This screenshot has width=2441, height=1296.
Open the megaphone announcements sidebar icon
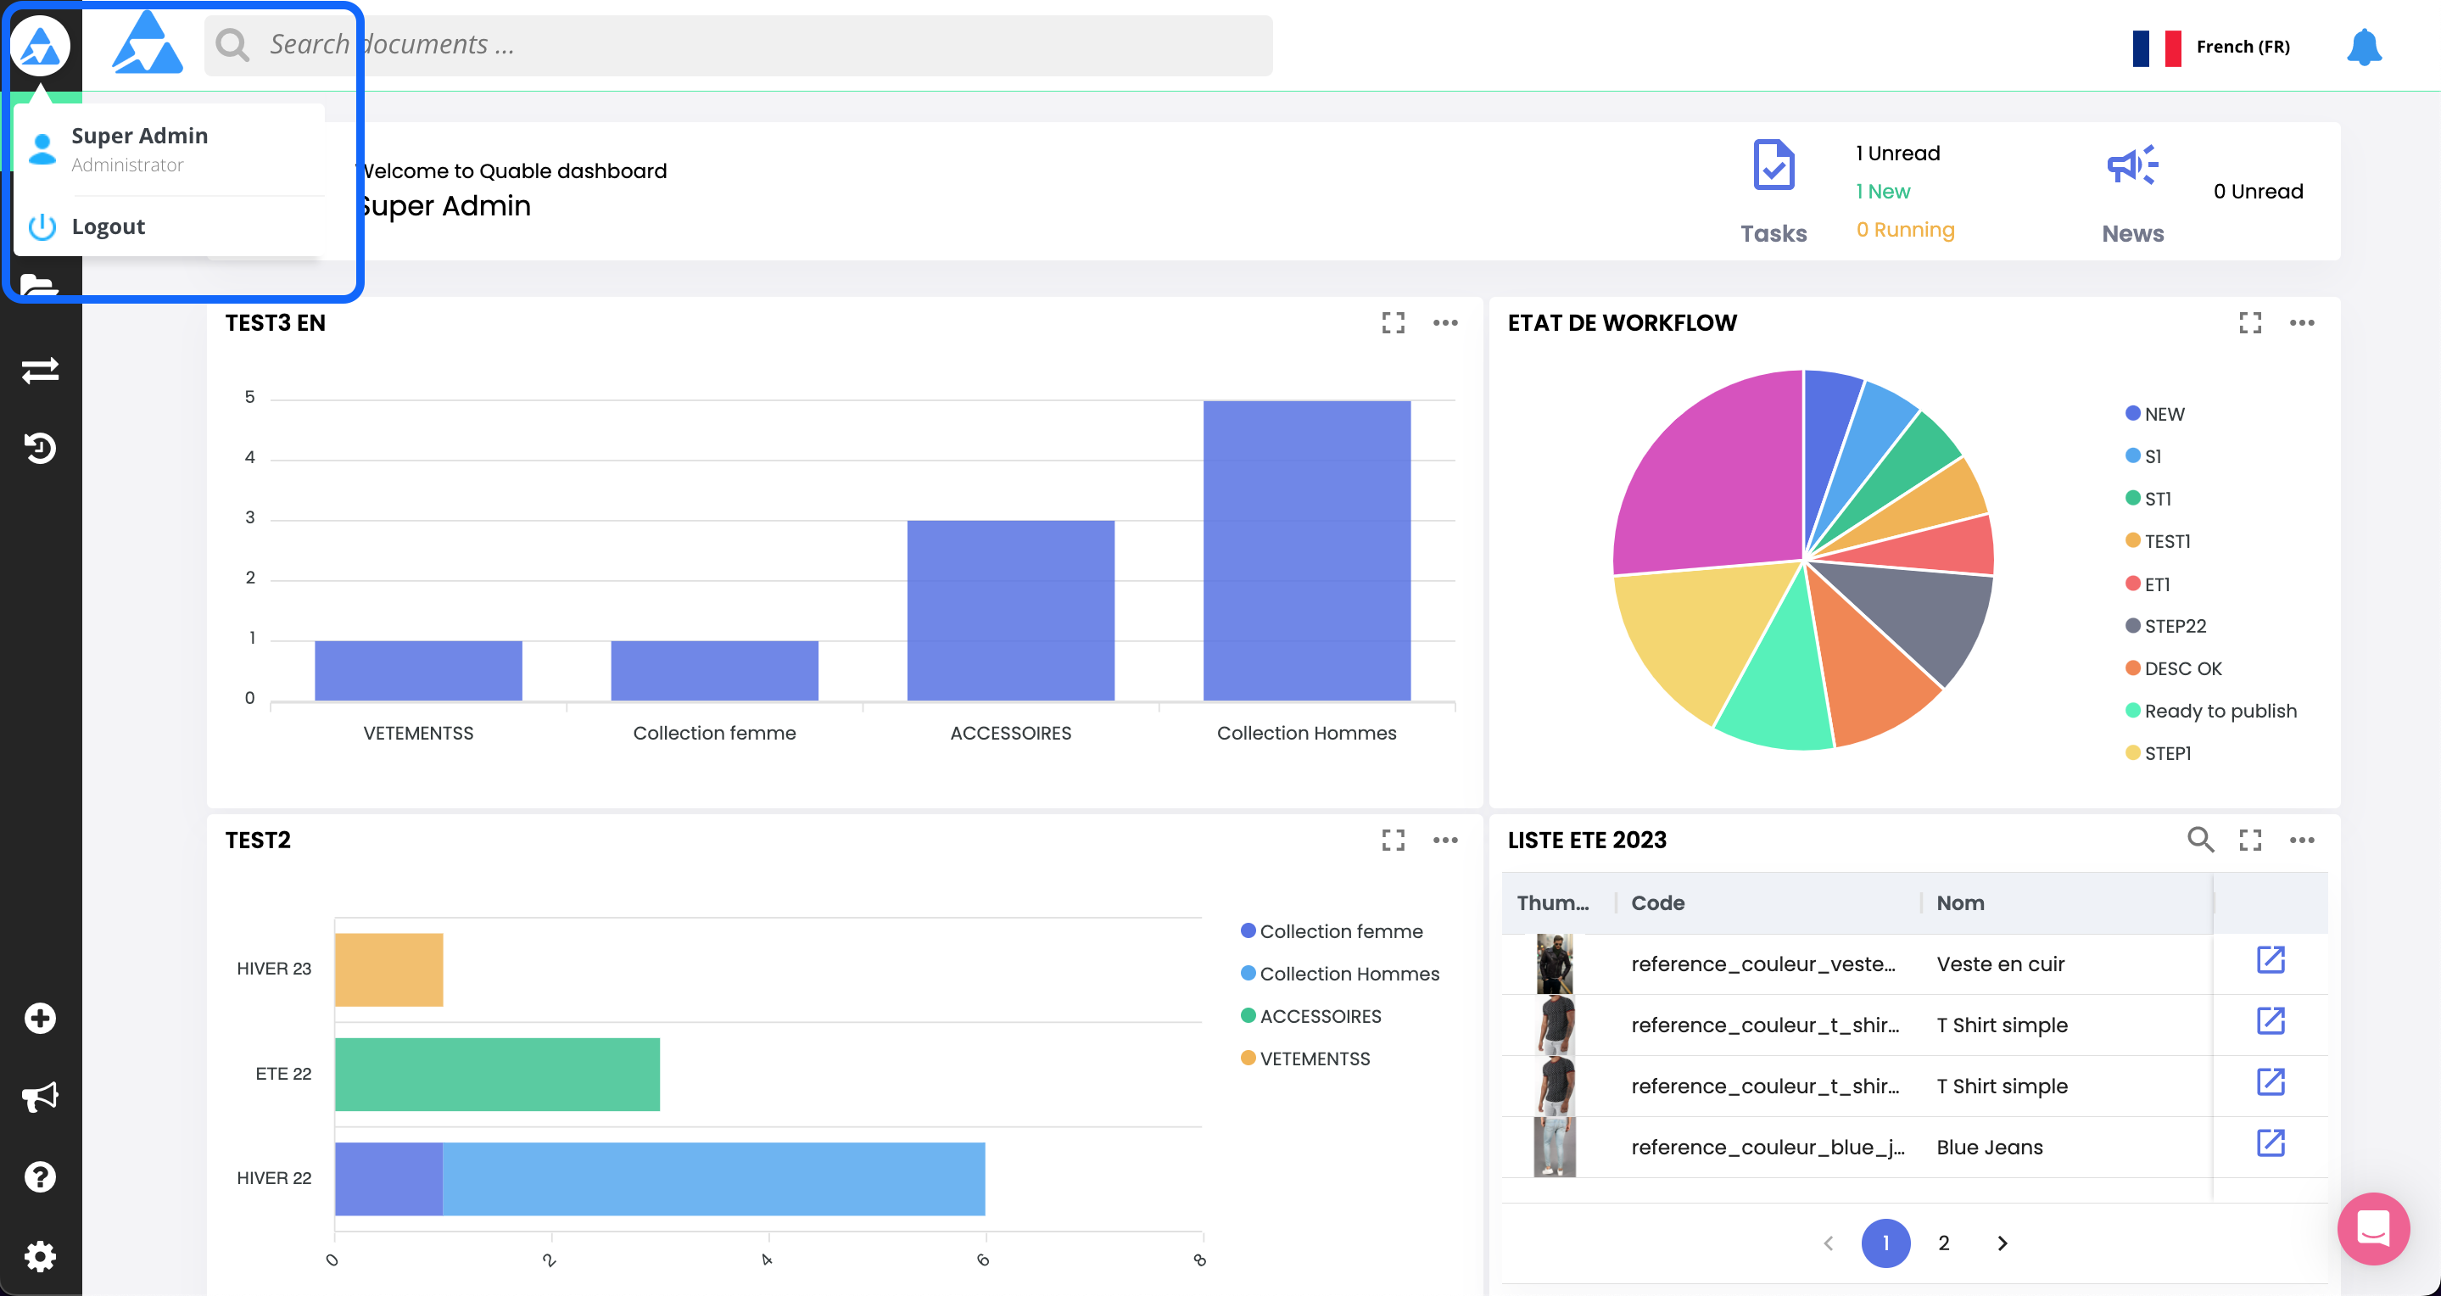(40, 1097)
